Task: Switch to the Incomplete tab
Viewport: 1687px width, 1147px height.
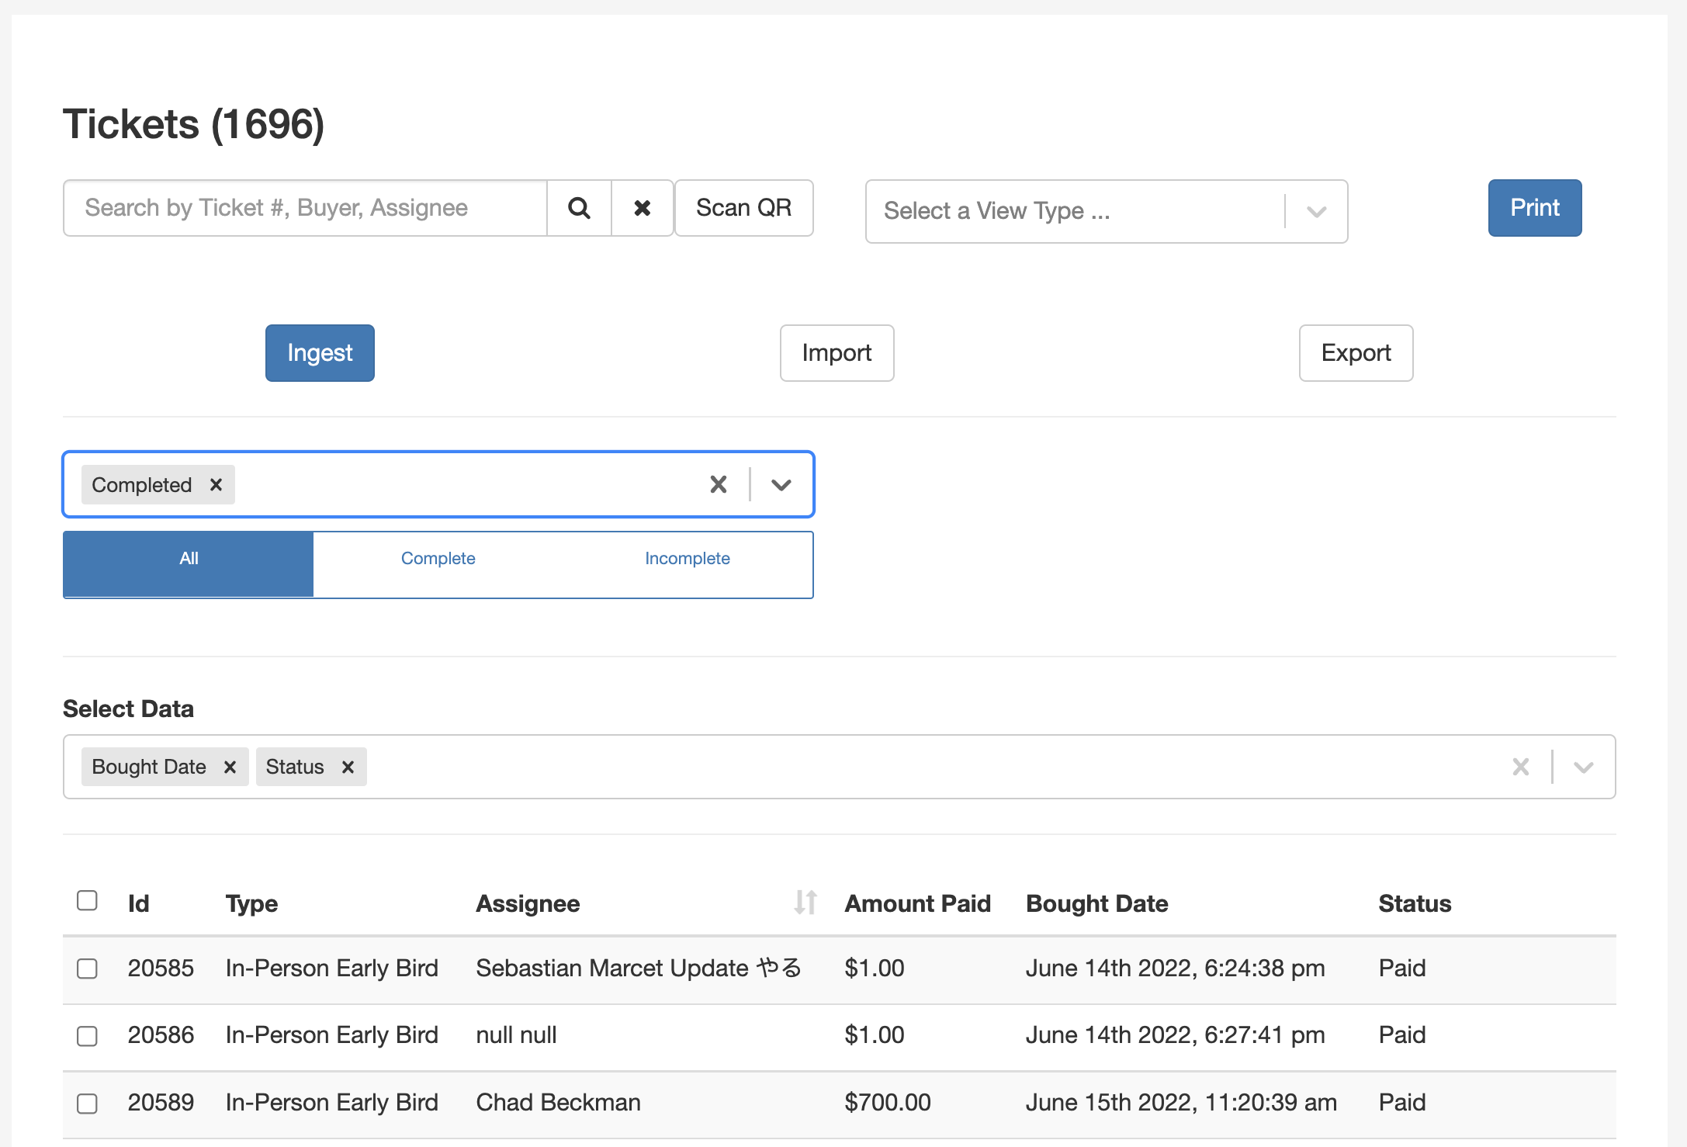Action: point(687,559)
